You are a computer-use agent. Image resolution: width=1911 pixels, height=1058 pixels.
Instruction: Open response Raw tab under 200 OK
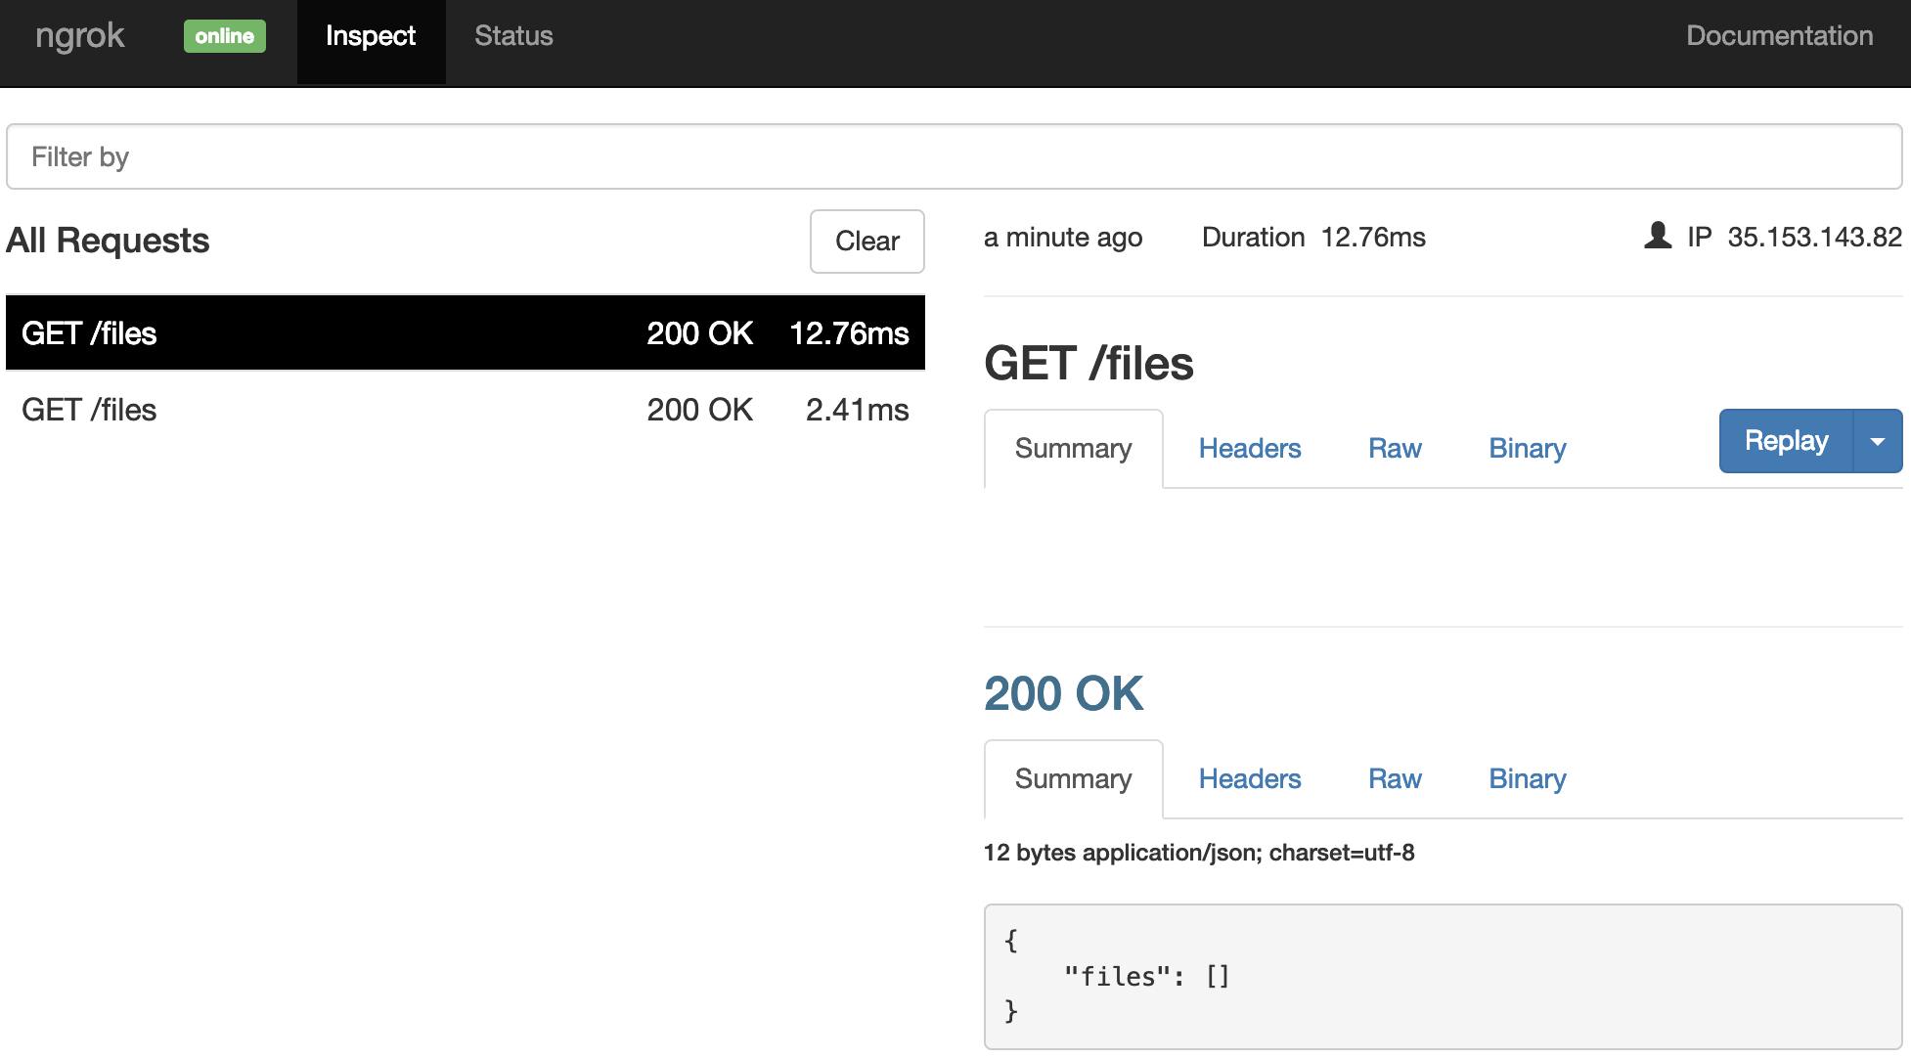(1394, 779)
